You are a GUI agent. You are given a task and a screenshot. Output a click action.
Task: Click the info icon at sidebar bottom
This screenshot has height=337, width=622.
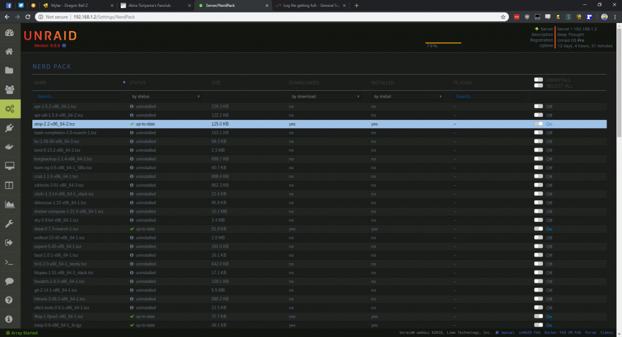coord(9,319)
